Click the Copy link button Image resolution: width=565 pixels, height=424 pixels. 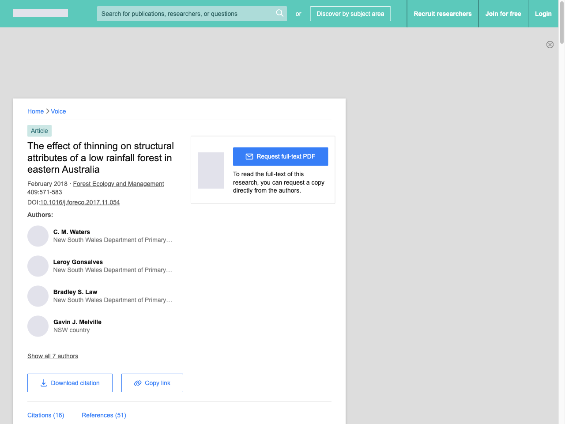coord(152,383)
